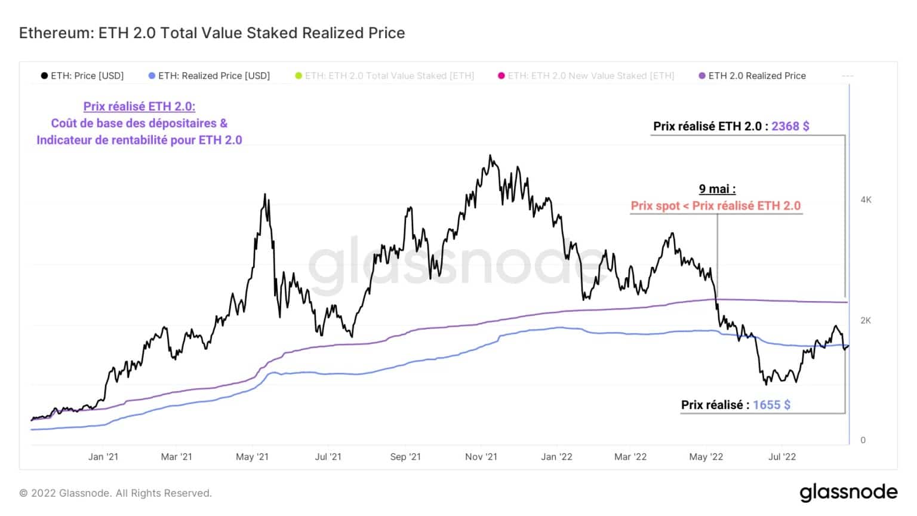This screenshot has height=516, width=917.
Task: Click the black legend dot for ETH Price
Action: tap(44, 76)
